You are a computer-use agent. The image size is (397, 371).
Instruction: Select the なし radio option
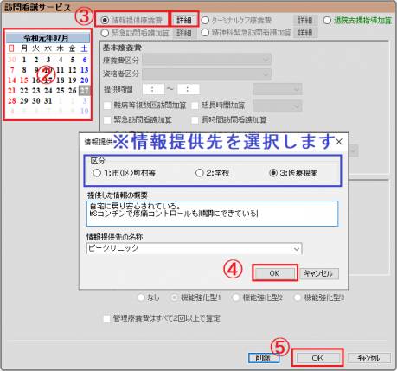[x=141, y=297]
